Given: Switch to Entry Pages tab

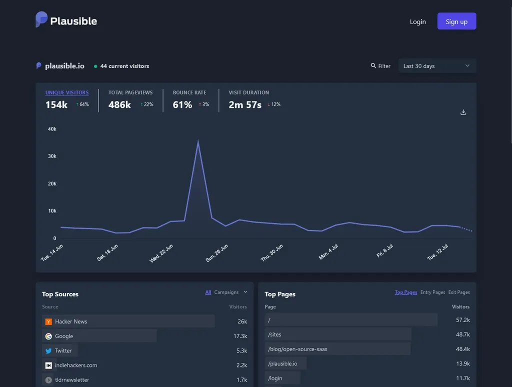Looking at the screenshot, I should (432, 292).
